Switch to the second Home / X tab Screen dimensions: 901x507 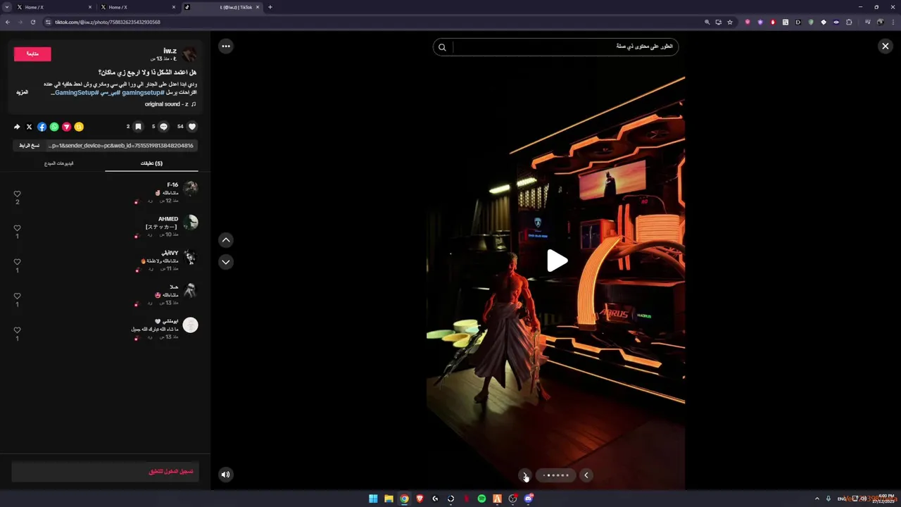point(137,7)
